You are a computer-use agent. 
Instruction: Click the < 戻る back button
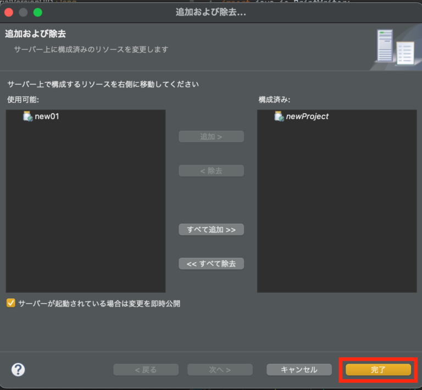point(146,370)
